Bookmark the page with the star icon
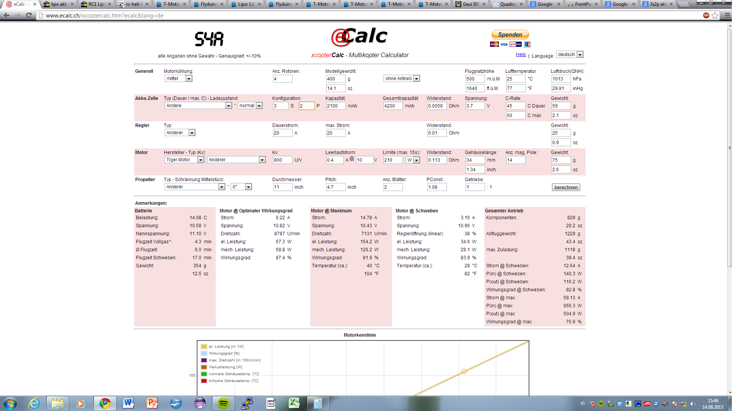Screen dimensions: 733x411 pyautogui.click(x=715, y=16)
